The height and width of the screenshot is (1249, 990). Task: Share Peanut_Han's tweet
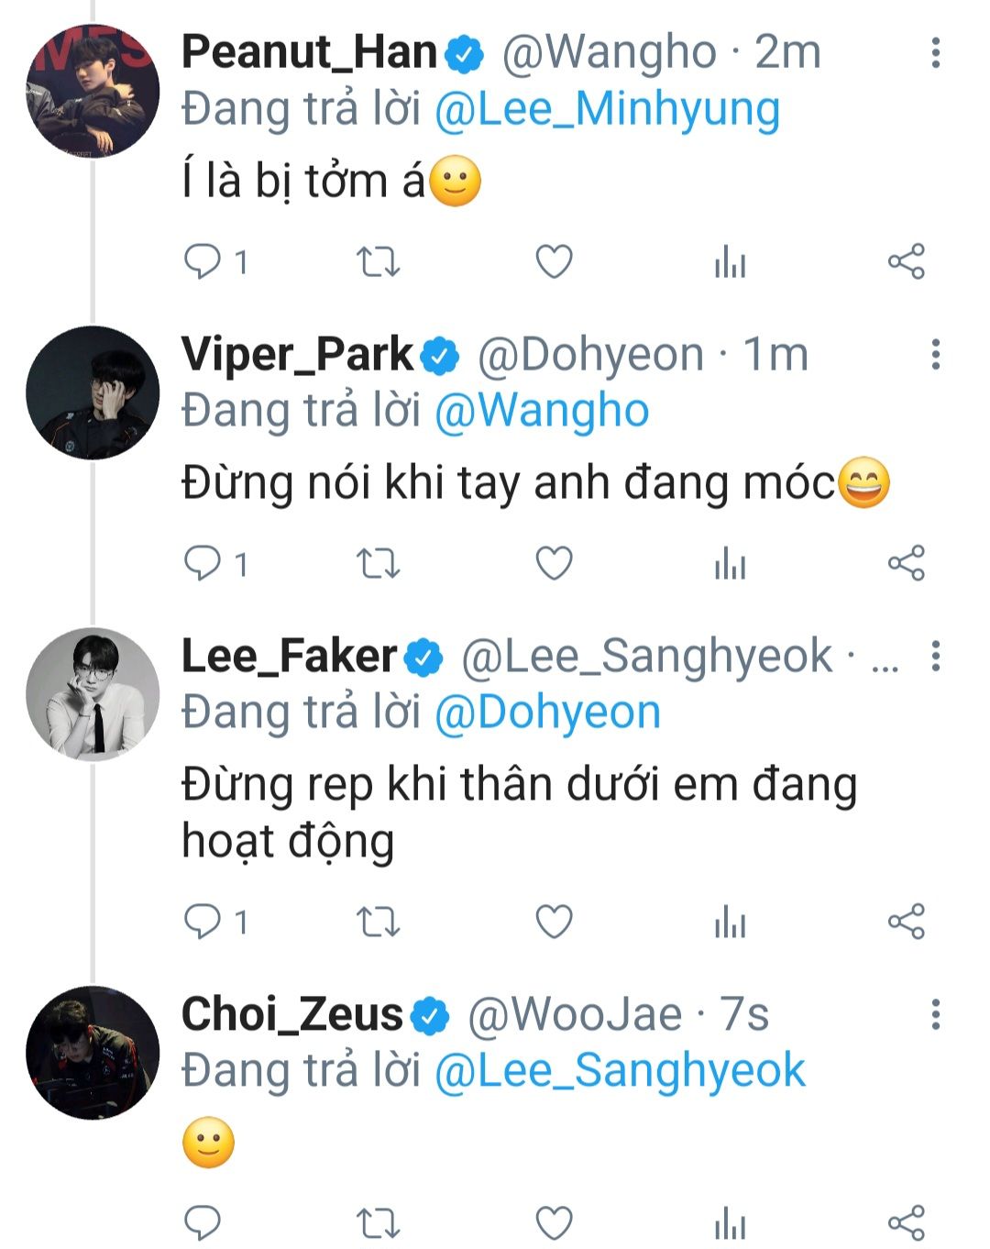coord(906,262)
